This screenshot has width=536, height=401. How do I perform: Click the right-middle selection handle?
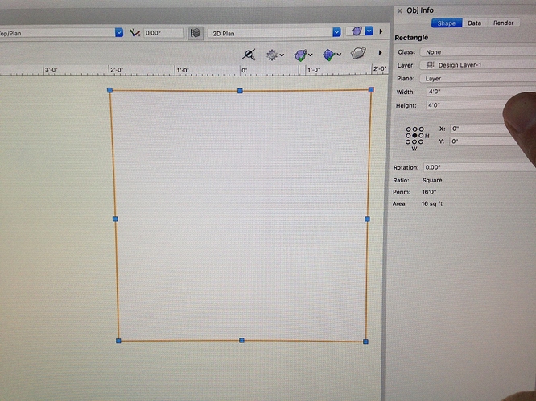coord(367,219)
